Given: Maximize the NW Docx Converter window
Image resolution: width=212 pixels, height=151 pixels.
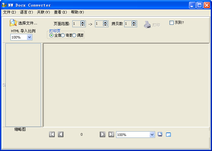Looking at the screenshot, I should pos(199,5).
